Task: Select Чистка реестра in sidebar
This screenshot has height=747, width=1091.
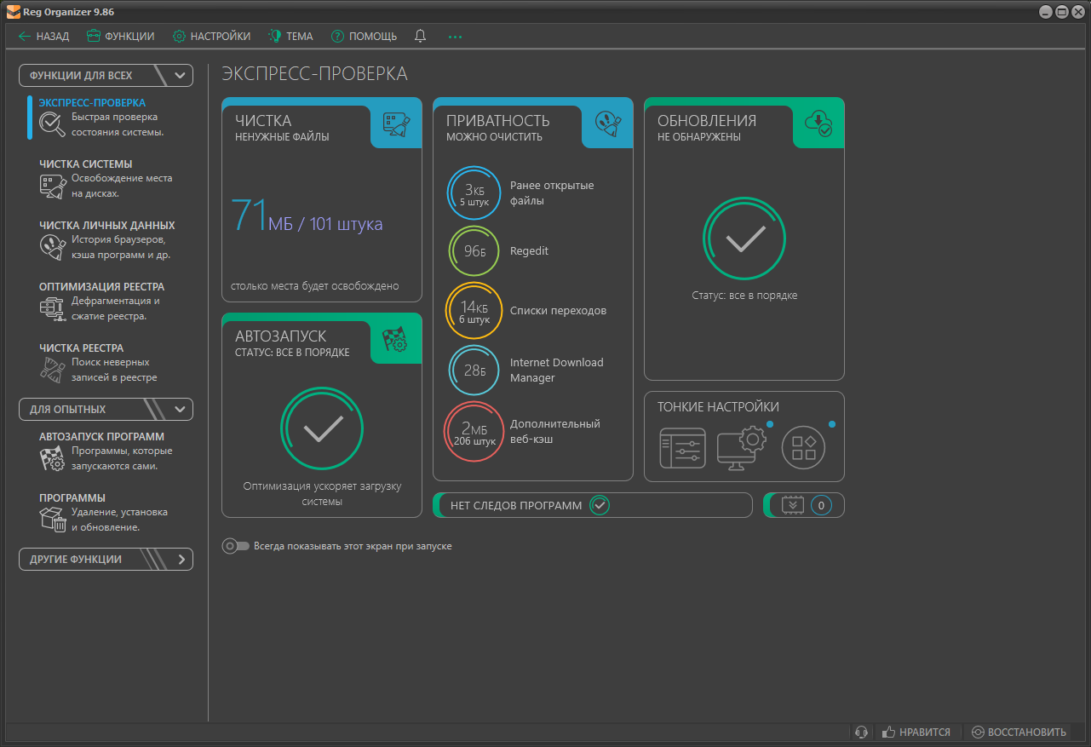Action: click(81, 348)
